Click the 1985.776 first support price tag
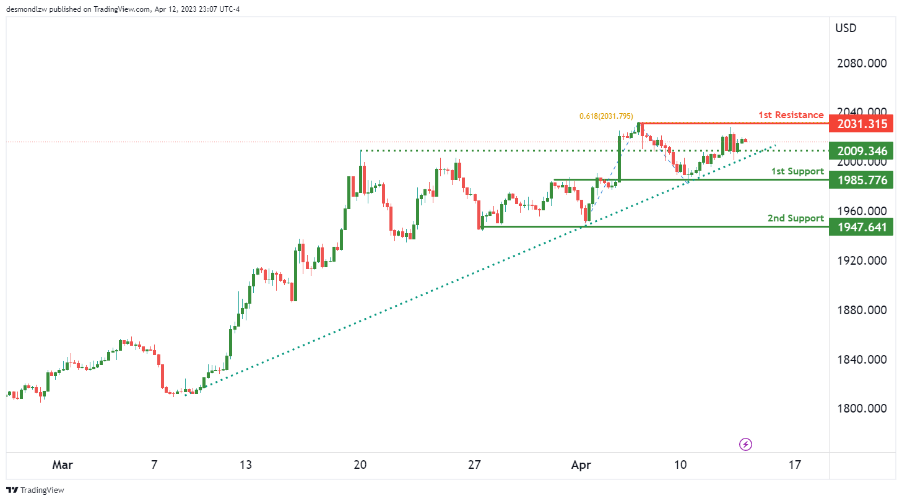This screenshot has width=902, height=501. (862, 181)
